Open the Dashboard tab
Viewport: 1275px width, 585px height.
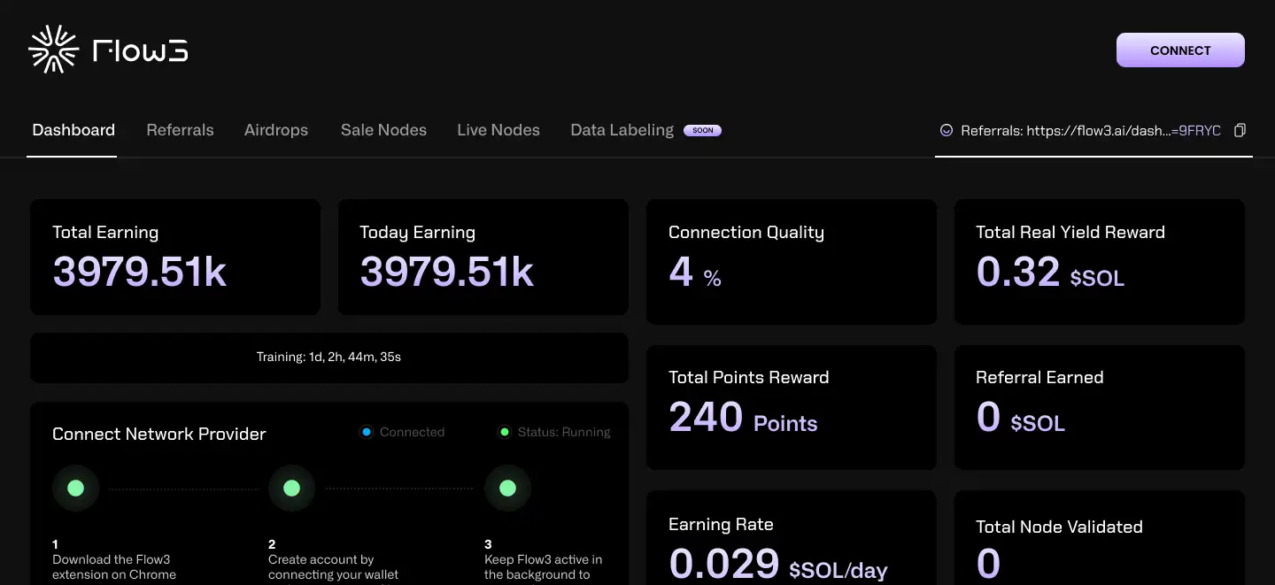(73, 130)
